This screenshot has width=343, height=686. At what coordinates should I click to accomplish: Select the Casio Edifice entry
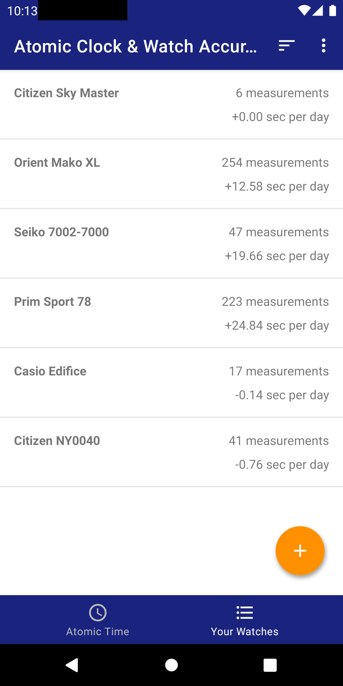(x=50, y=371)
